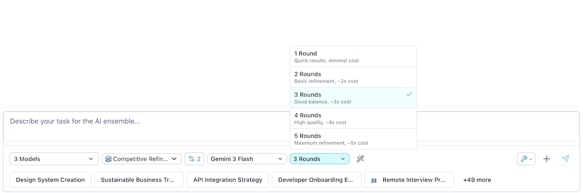This screenshot has width=583, height=193.
Task: Click the Competitive Refinement mode icon
Action: [108, 159]
